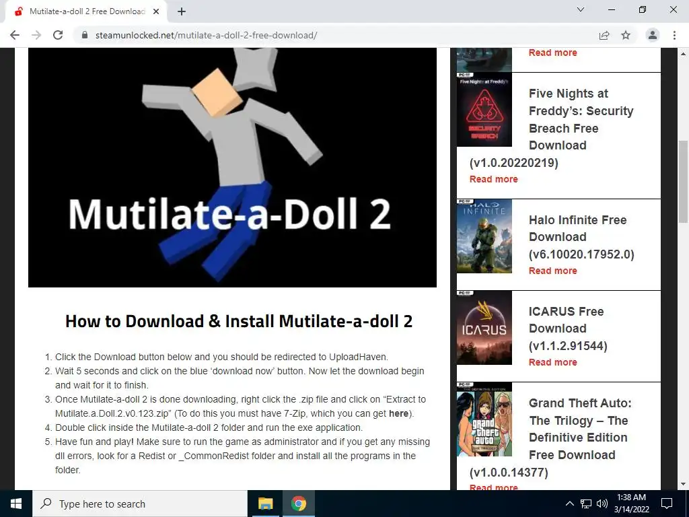Viewport: 689px width, 517px height.
Task: Close the Mutilate-a-doll 2 tab
Action: (x=156, y=12)
